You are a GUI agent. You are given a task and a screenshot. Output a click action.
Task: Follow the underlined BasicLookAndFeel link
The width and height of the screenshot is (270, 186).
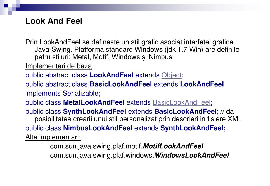point(182,102)
